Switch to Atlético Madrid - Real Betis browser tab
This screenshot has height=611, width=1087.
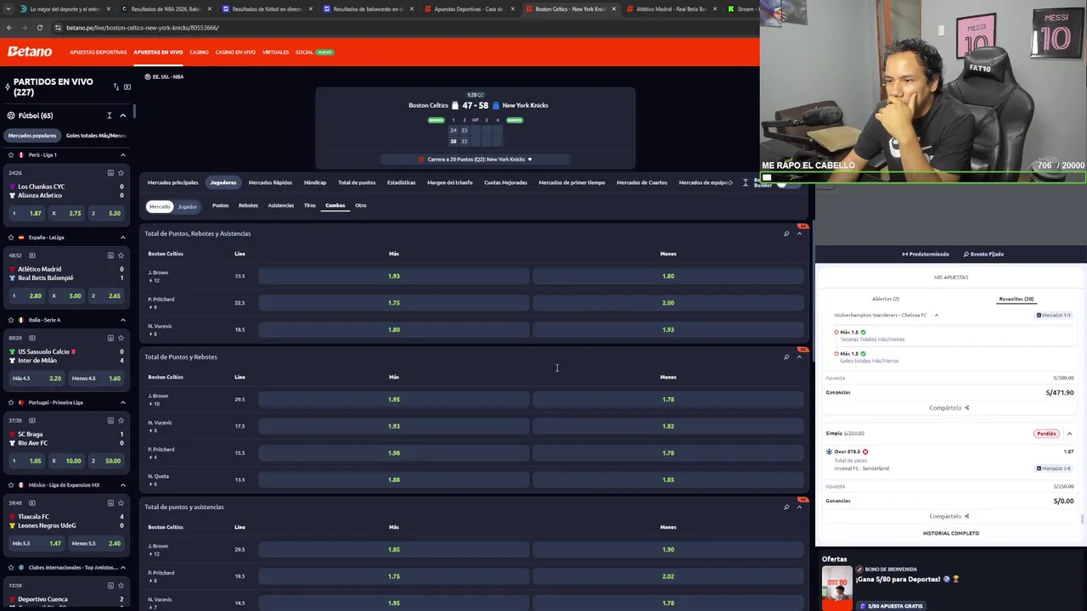click(x=671, y=8)
